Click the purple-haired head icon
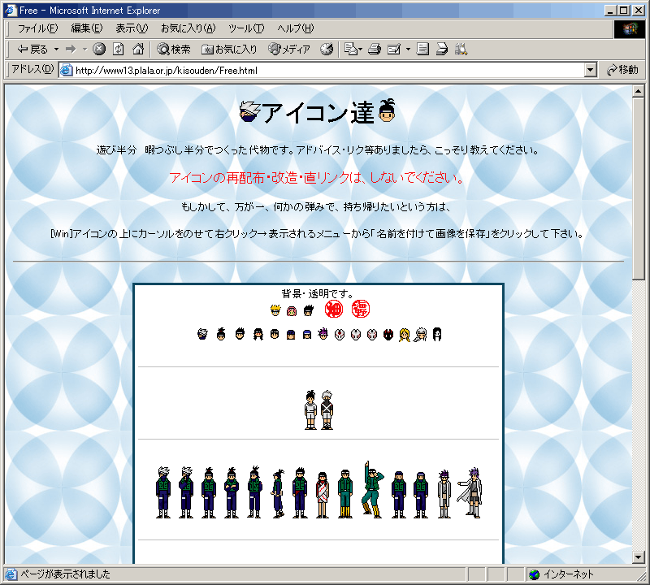 (323, 333)
